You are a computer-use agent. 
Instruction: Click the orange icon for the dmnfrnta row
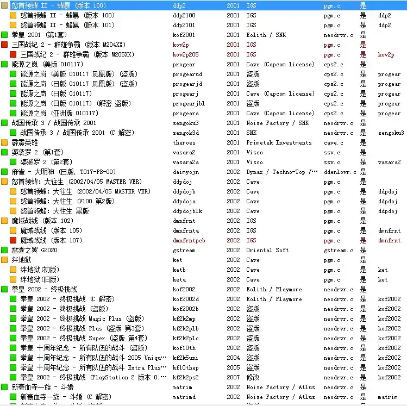pos(13,230)
